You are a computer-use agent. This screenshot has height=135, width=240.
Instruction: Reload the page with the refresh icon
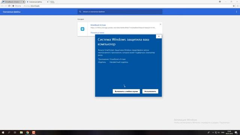point(9,6)
